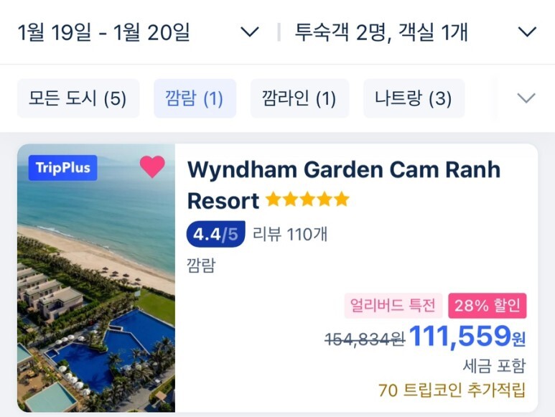Viewport: 555px width, 417px height.
Task: Click the resort aerial photo thumbnail
Action: pos(96,278)
